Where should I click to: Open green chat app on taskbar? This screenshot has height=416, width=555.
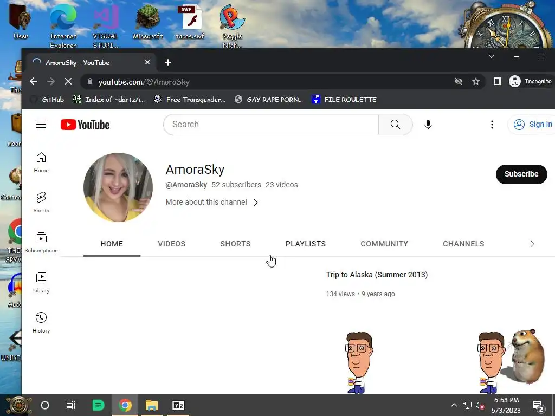99,405
